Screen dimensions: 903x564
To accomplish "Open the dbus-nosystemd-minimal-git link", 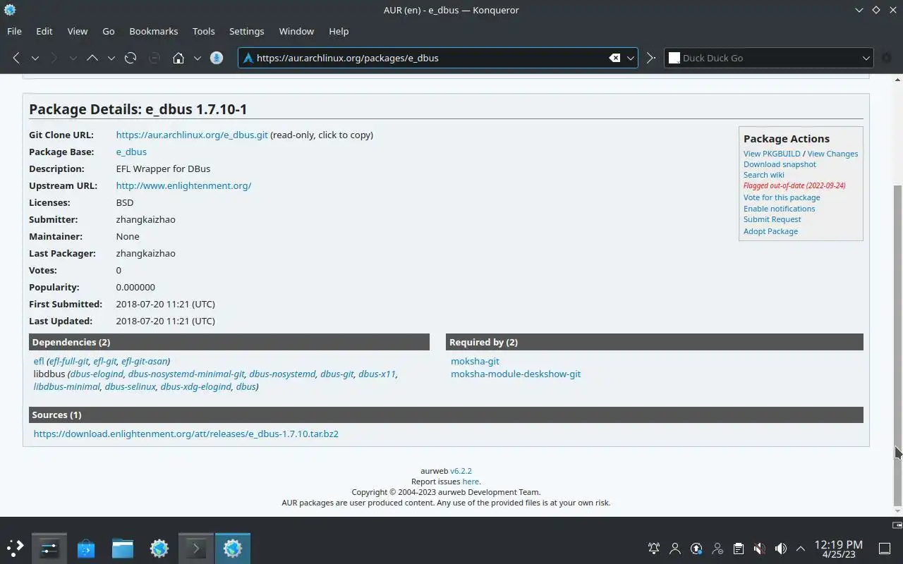I will click(x=186, y=374).
